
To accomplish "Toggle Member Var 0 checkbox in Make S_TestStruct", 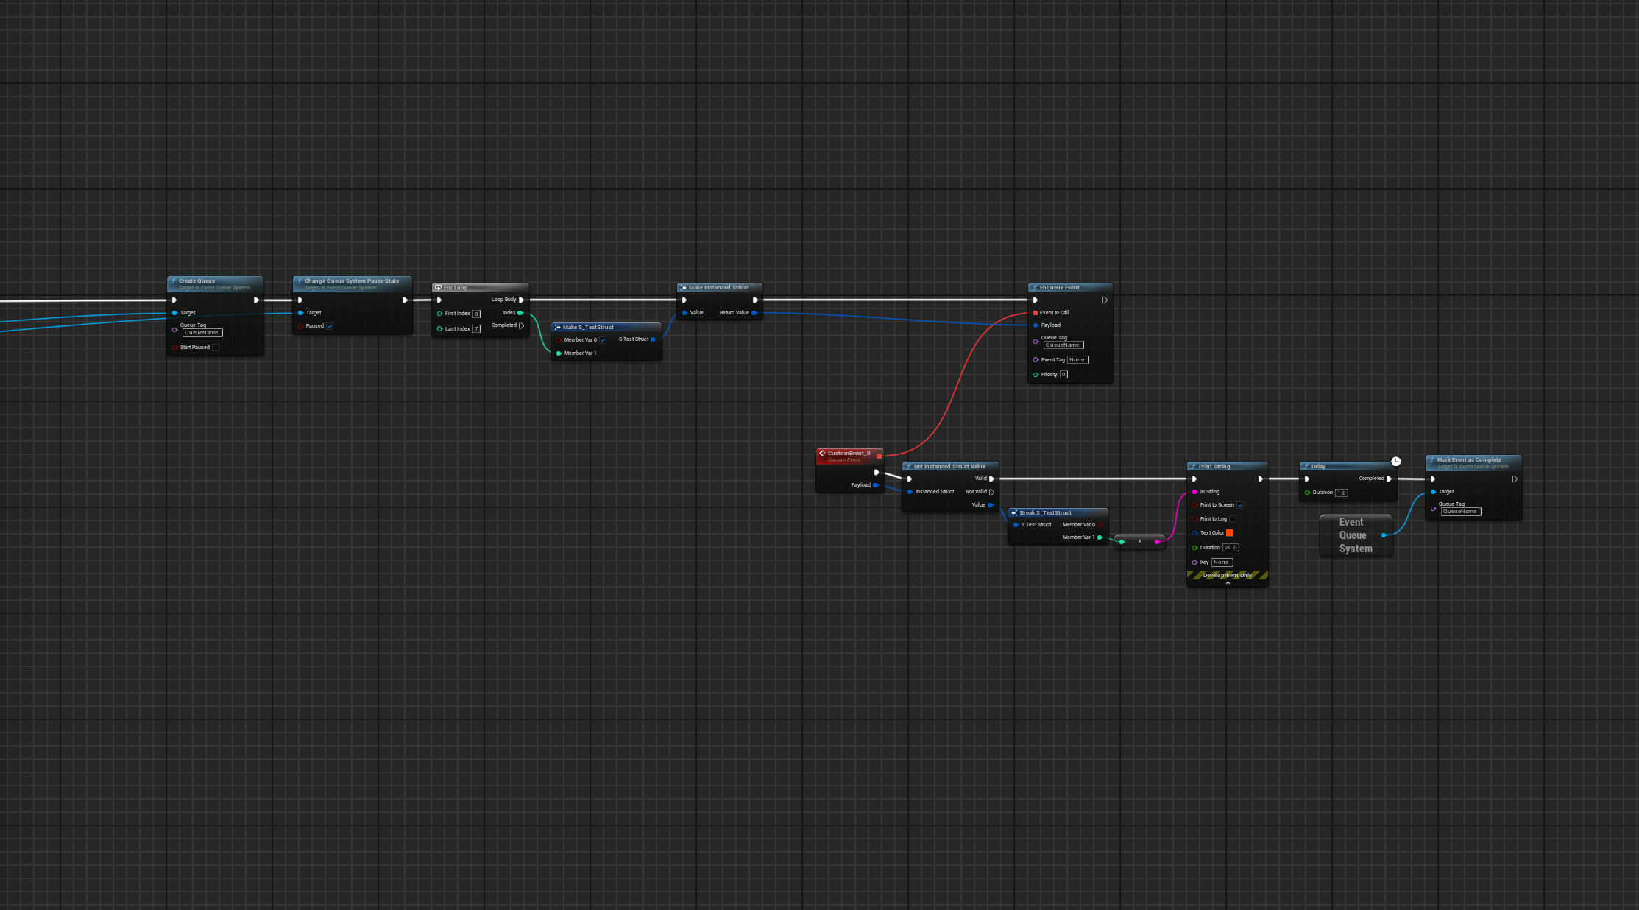I will (603, 340).
